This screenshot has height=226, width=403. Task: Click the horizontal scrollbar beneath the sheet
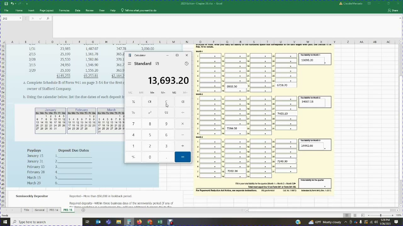click(x=319, y=210)
